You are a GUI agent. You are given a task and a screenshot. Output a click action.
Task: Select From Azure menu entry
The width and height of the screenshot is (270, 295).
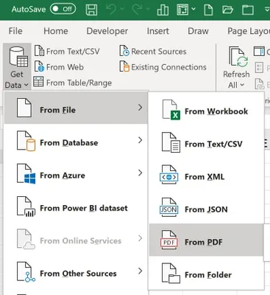(x=76, y=173)
